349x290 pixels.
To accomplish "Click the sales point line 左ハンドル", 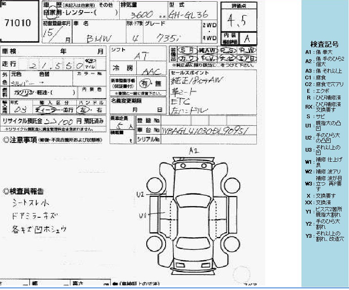I will (189, 110).
